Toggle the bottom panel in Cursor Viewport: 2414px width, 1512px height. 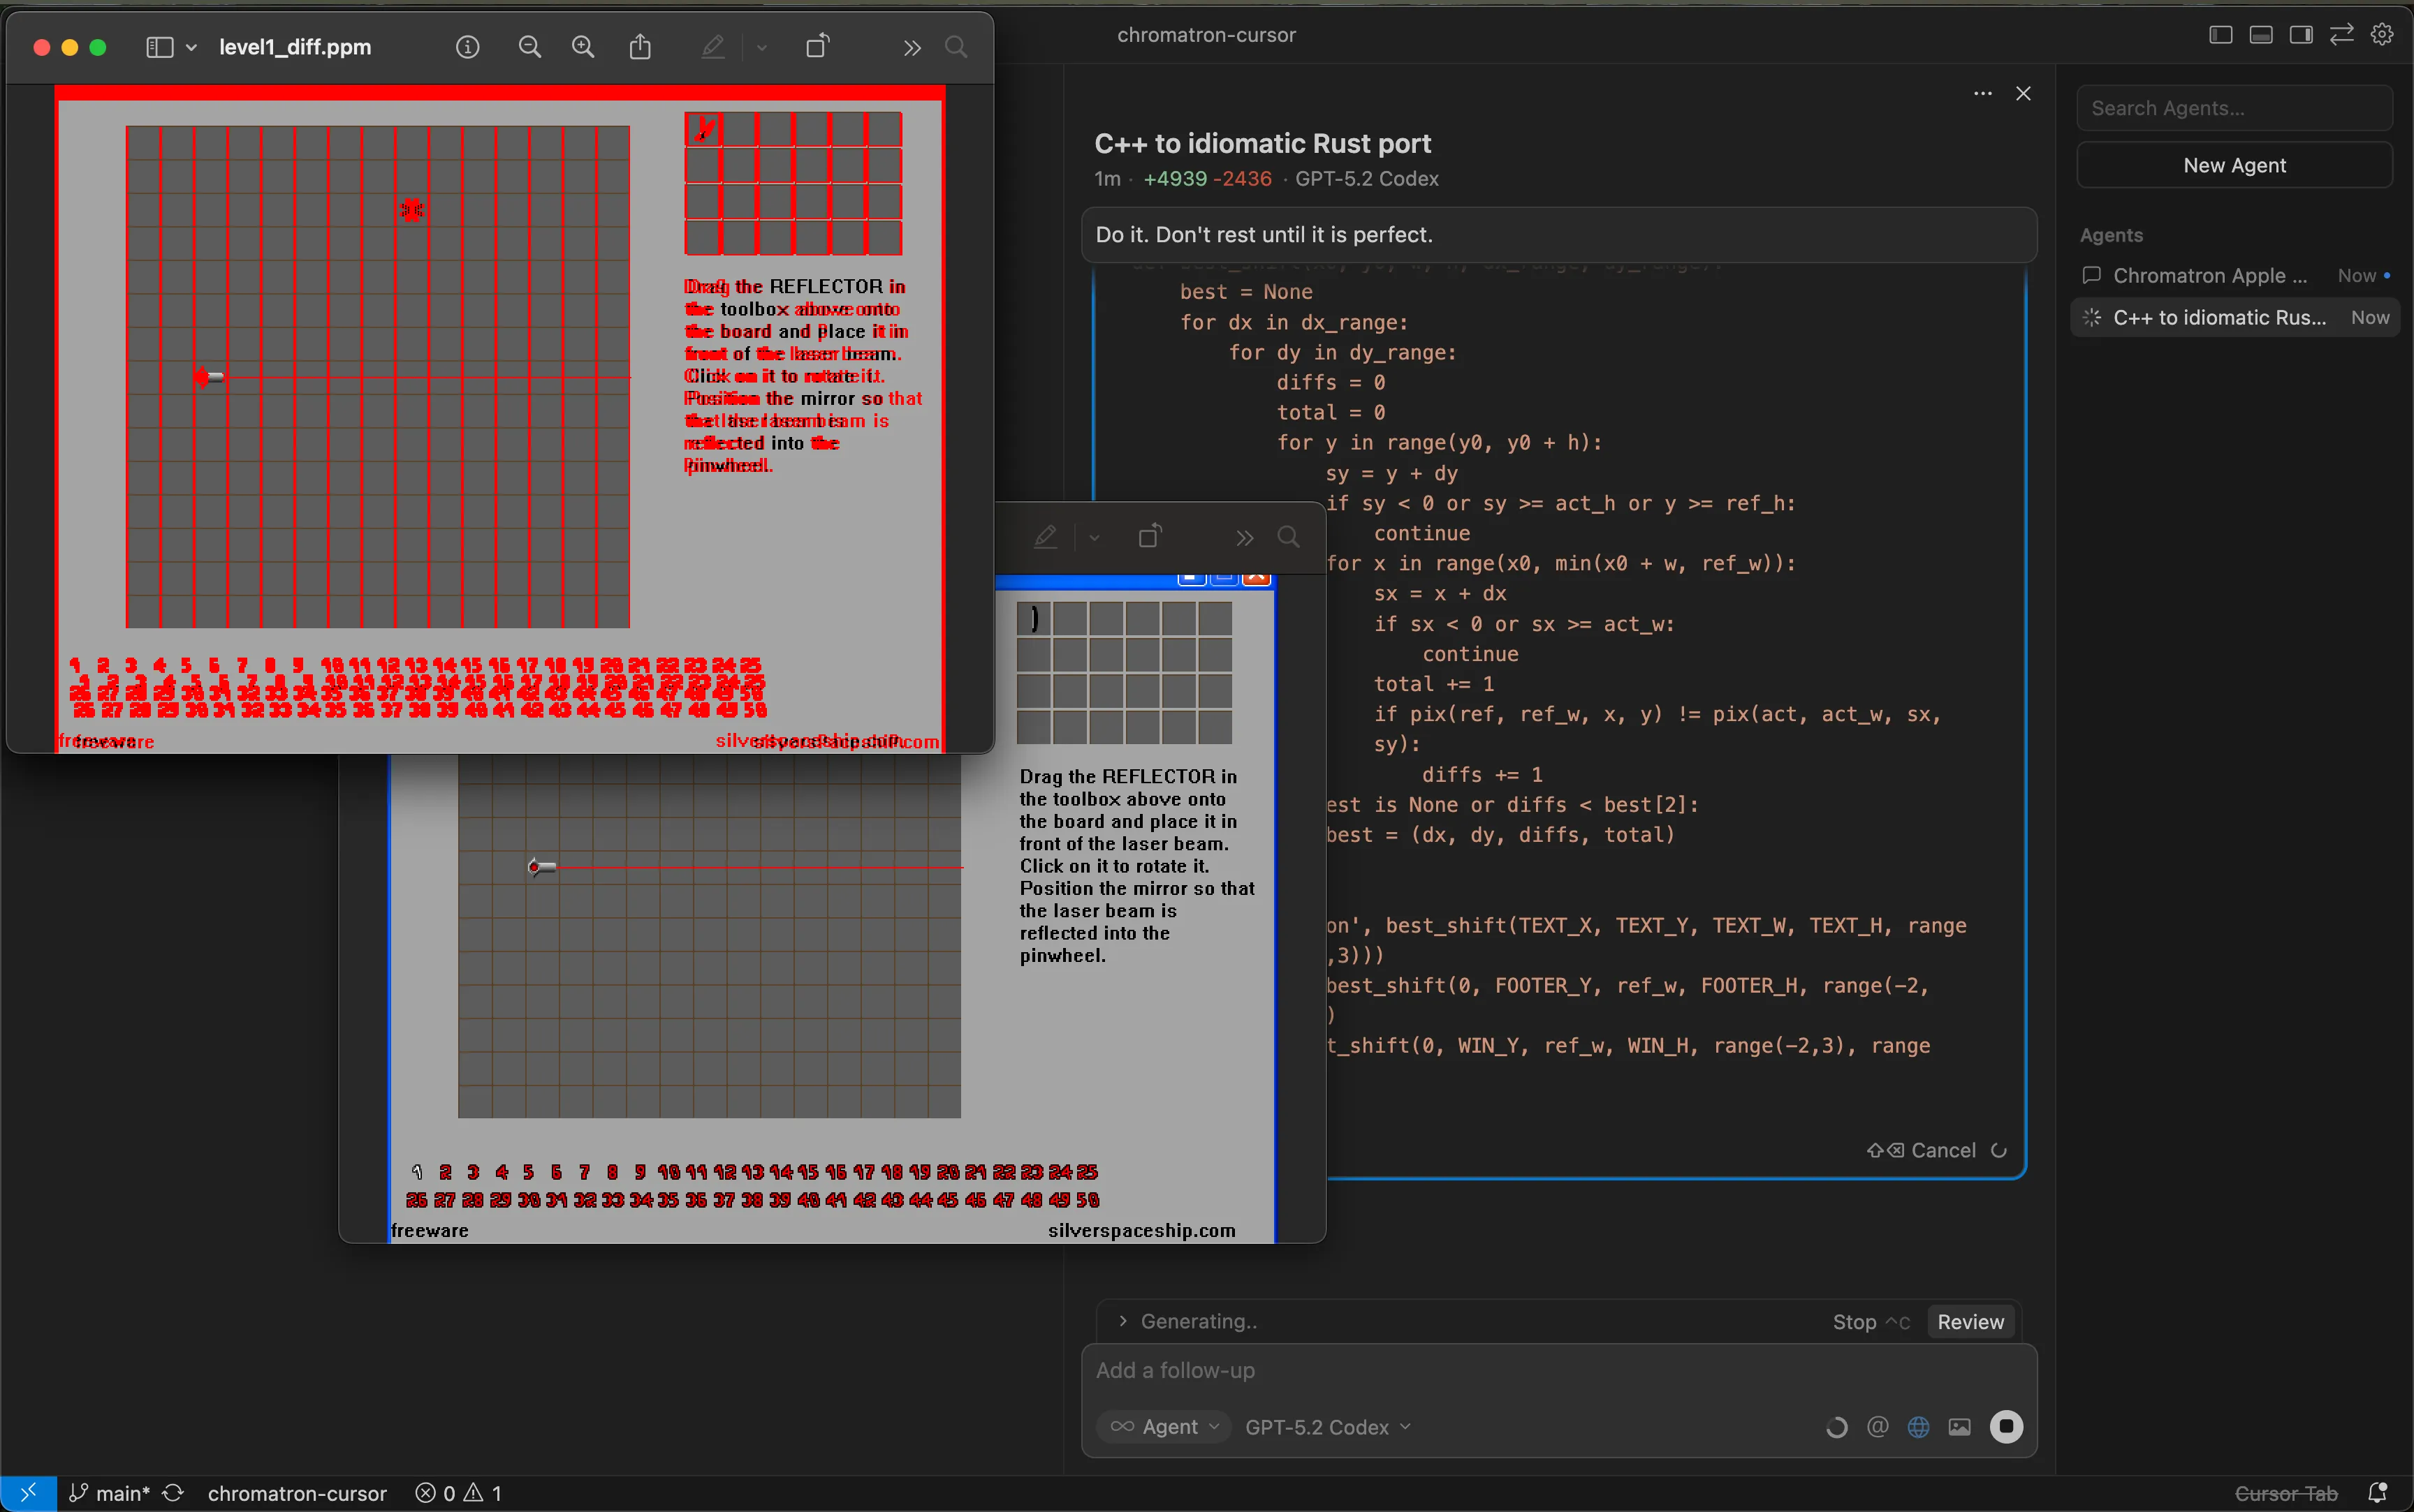pos(2260,34)
